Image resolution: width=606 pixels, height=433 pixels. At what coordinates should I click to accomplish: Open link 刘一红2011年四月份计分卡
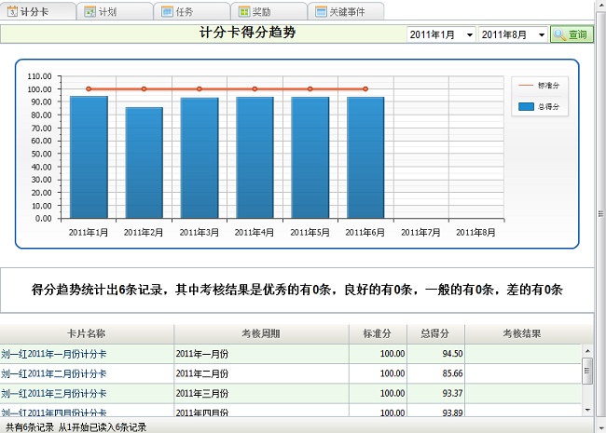point(54,413)
